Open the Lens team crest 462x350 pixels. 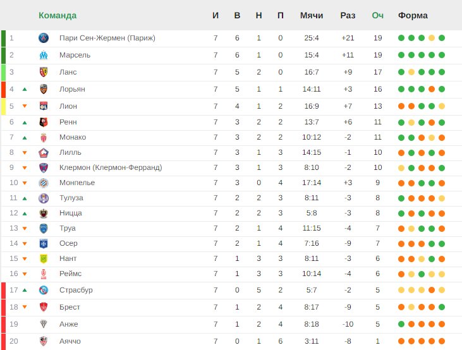coord(44,72)
